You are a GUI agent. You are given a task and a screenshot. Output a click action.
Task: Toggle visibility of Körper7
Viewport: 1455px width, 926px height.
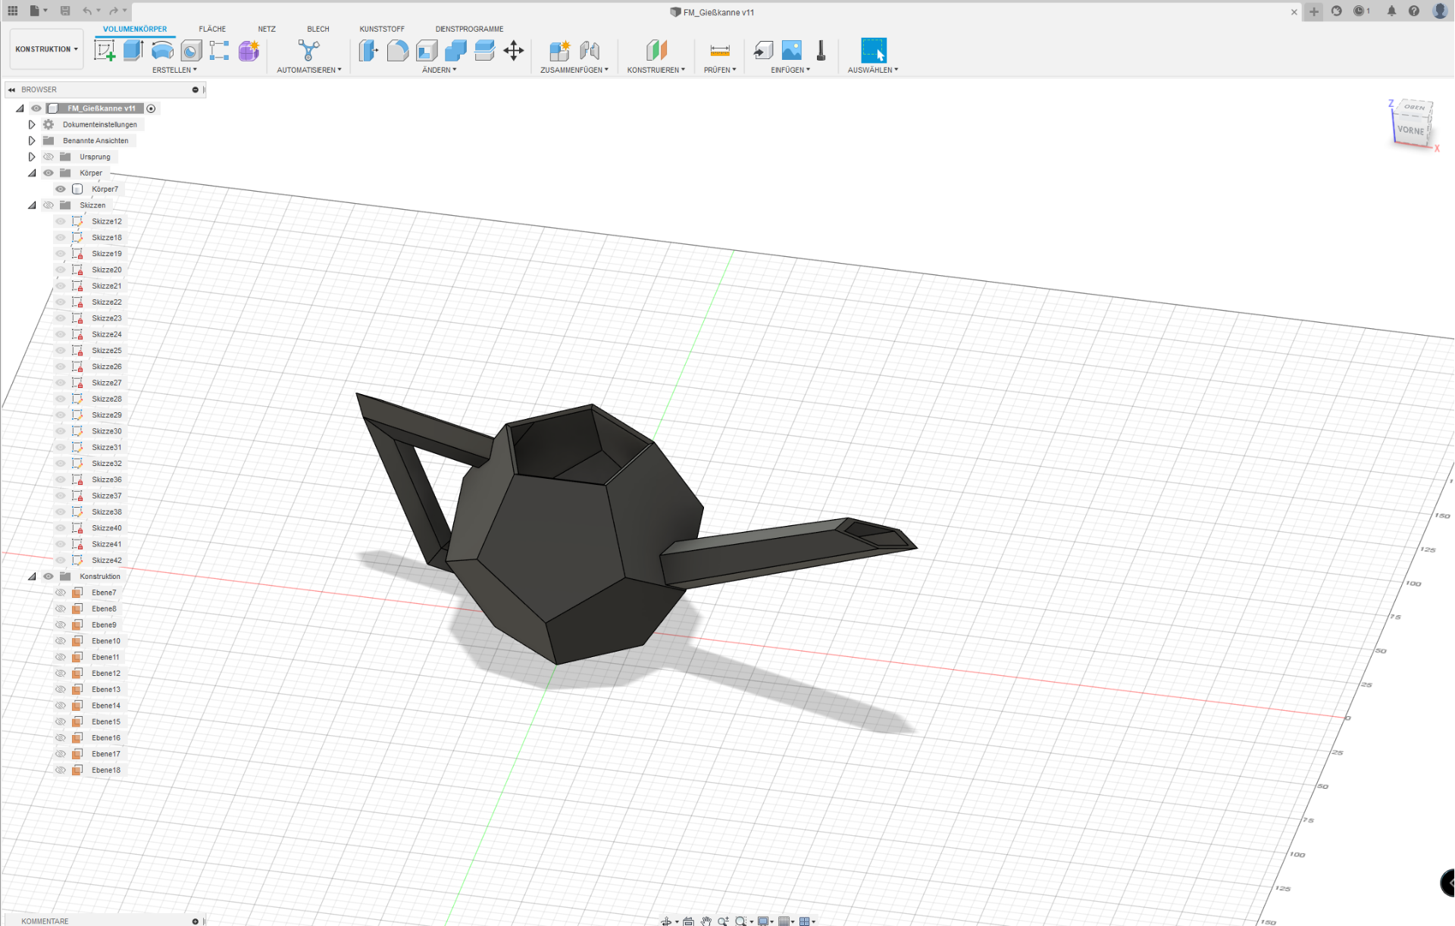pos(61,189)
